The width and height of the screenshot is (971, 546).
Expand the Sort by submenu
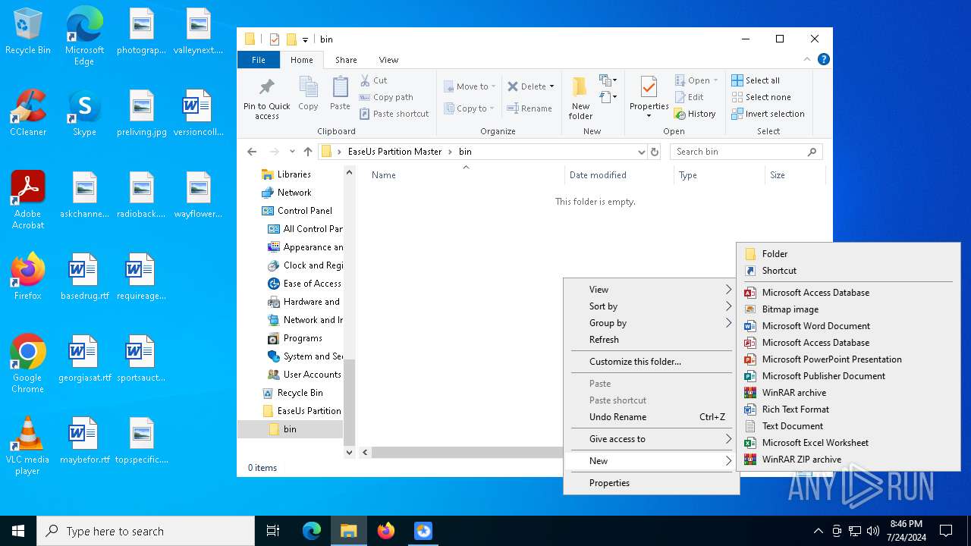click(651, 306)
